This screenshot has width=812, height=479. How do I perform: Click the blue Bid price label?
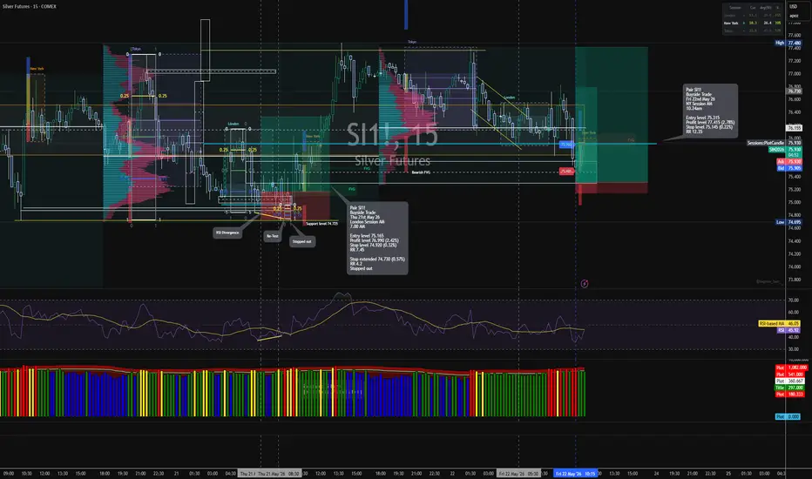[x=788, y=168]
